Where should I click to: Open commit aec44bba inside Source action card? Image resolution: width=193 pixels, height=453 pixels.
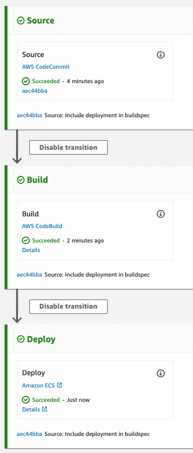point(35,91)
